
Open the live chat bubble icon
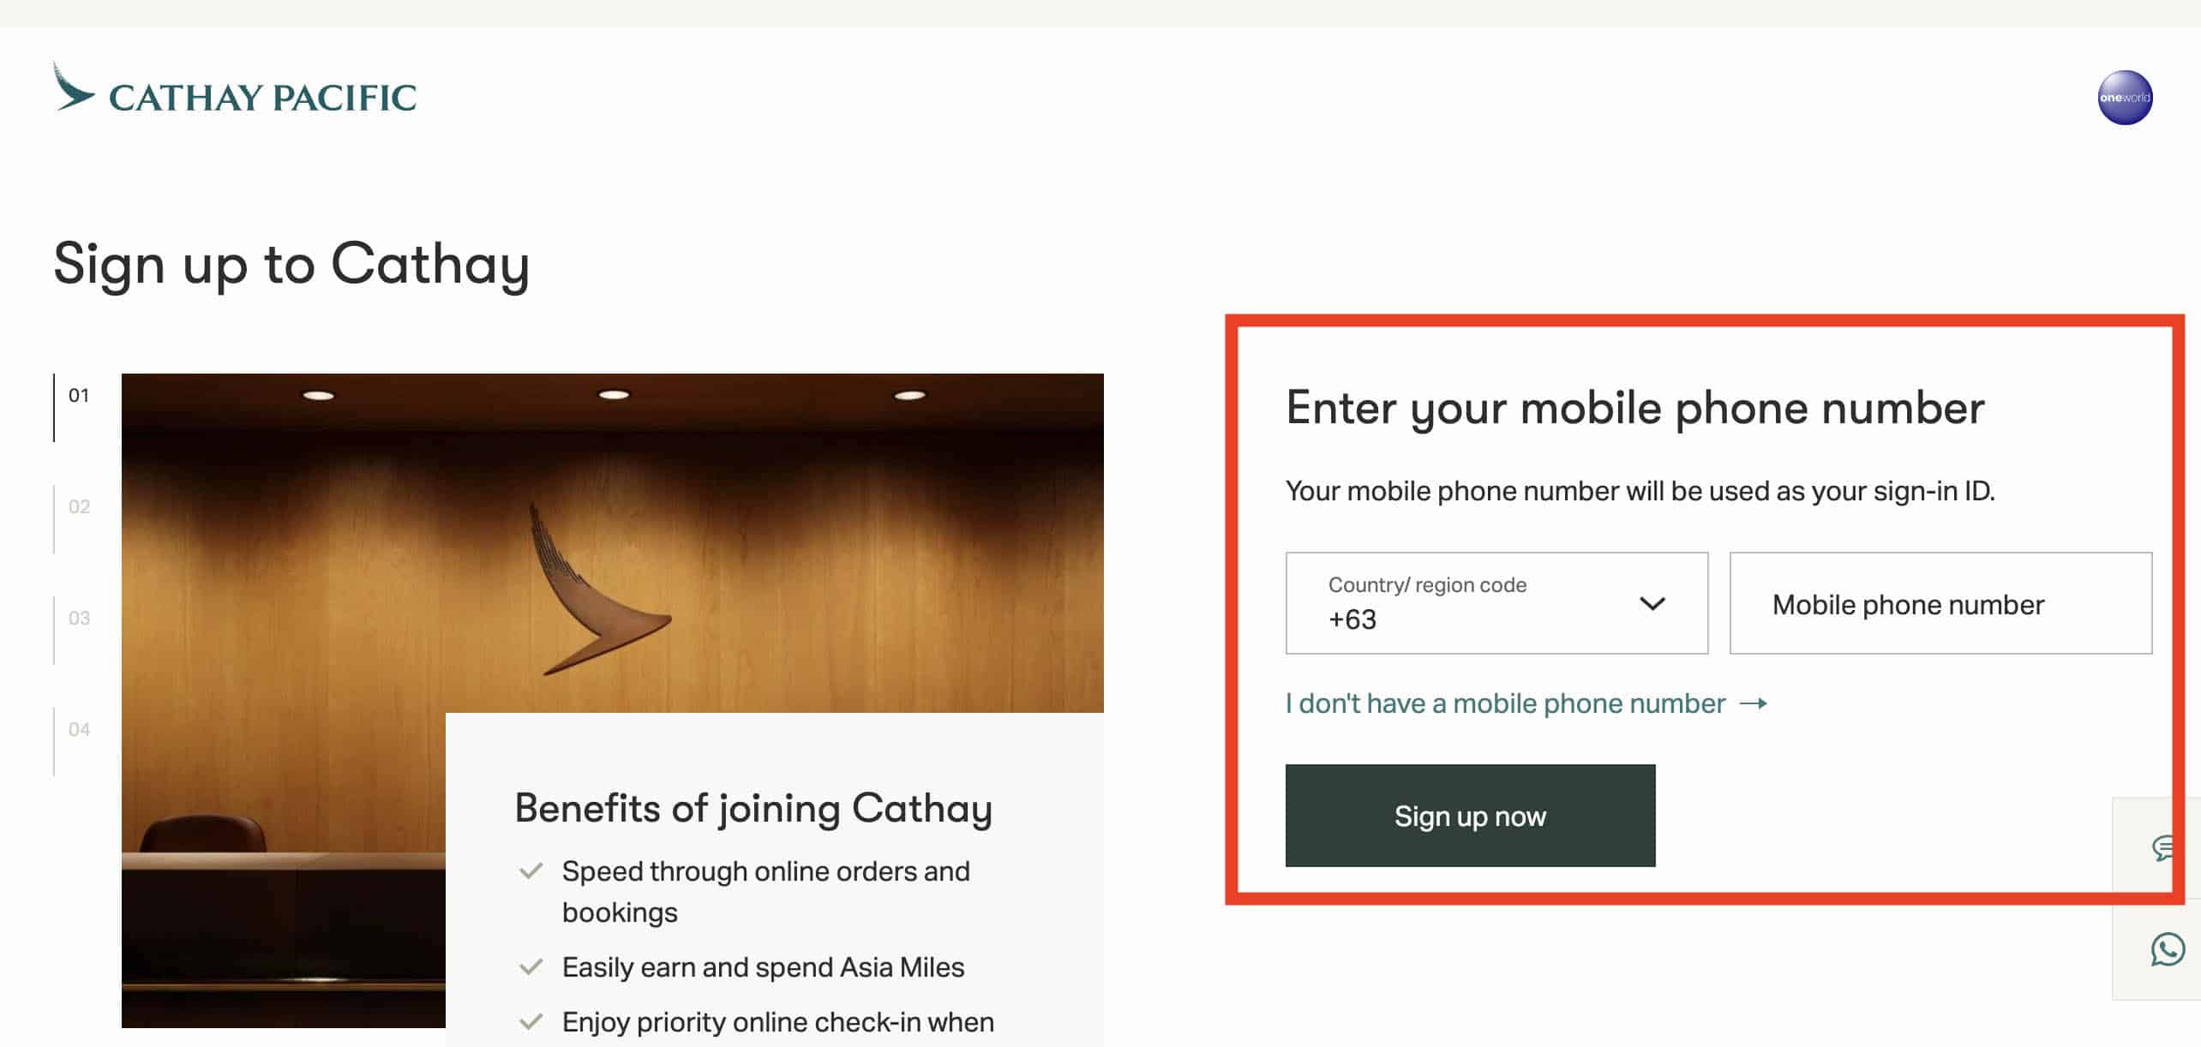coord(2165,848)
